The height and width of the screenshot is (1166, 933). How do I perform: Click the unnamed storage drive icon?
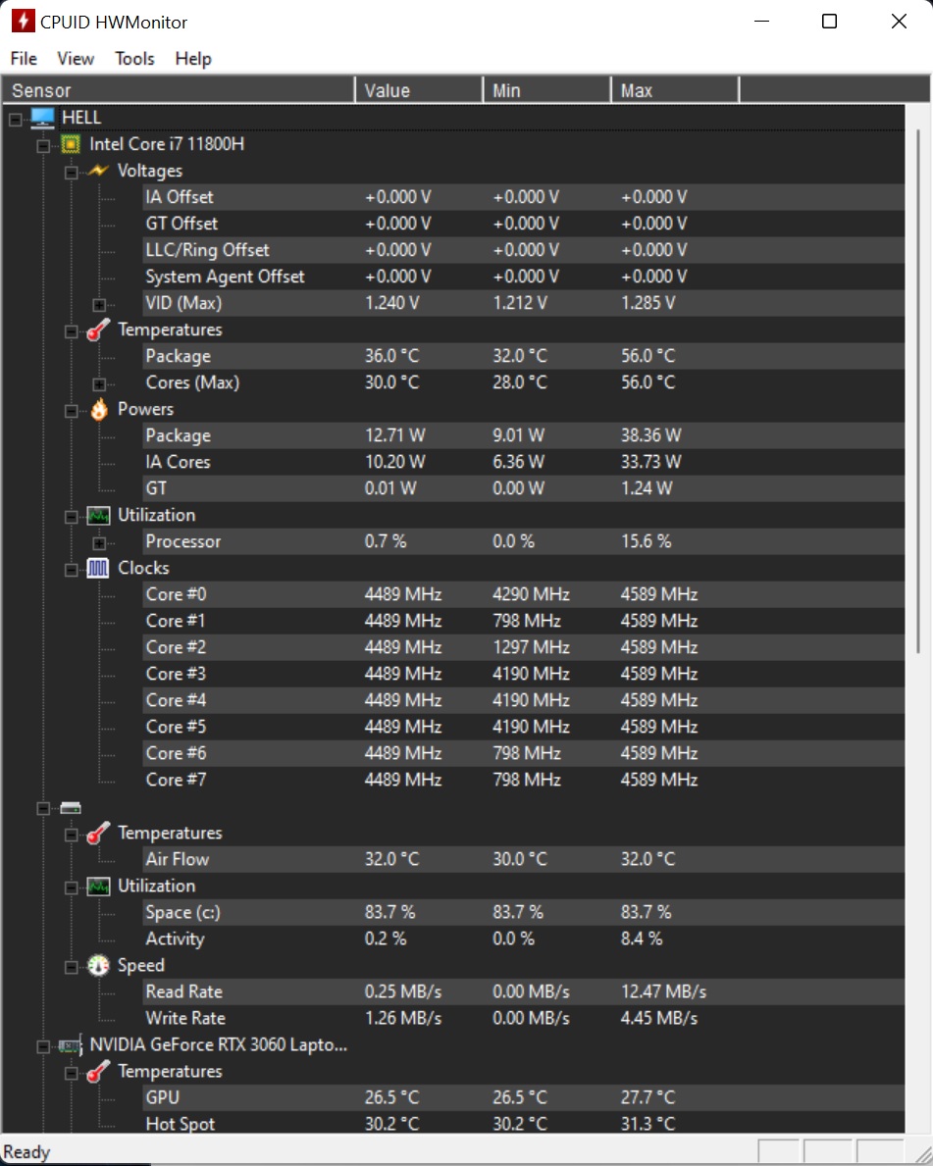click(71, 808)
